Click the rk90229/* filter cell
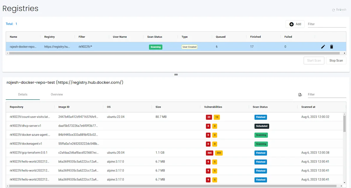351x188 pixels. tap(85, 47)
